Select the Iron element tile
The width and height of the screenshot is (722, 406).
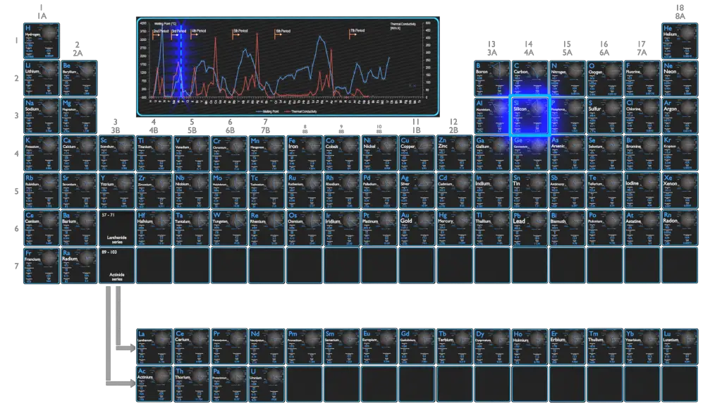[304, 153]
